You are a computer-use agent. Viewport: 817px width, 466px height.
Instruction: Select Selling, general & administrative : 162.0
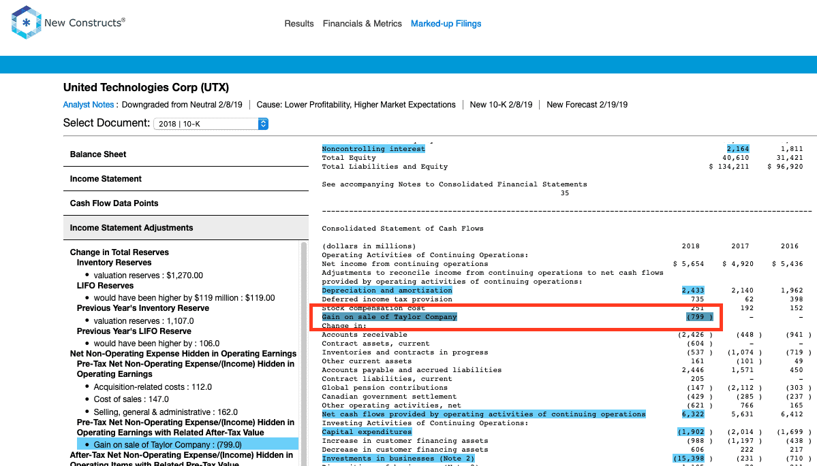tap(166, 412)
